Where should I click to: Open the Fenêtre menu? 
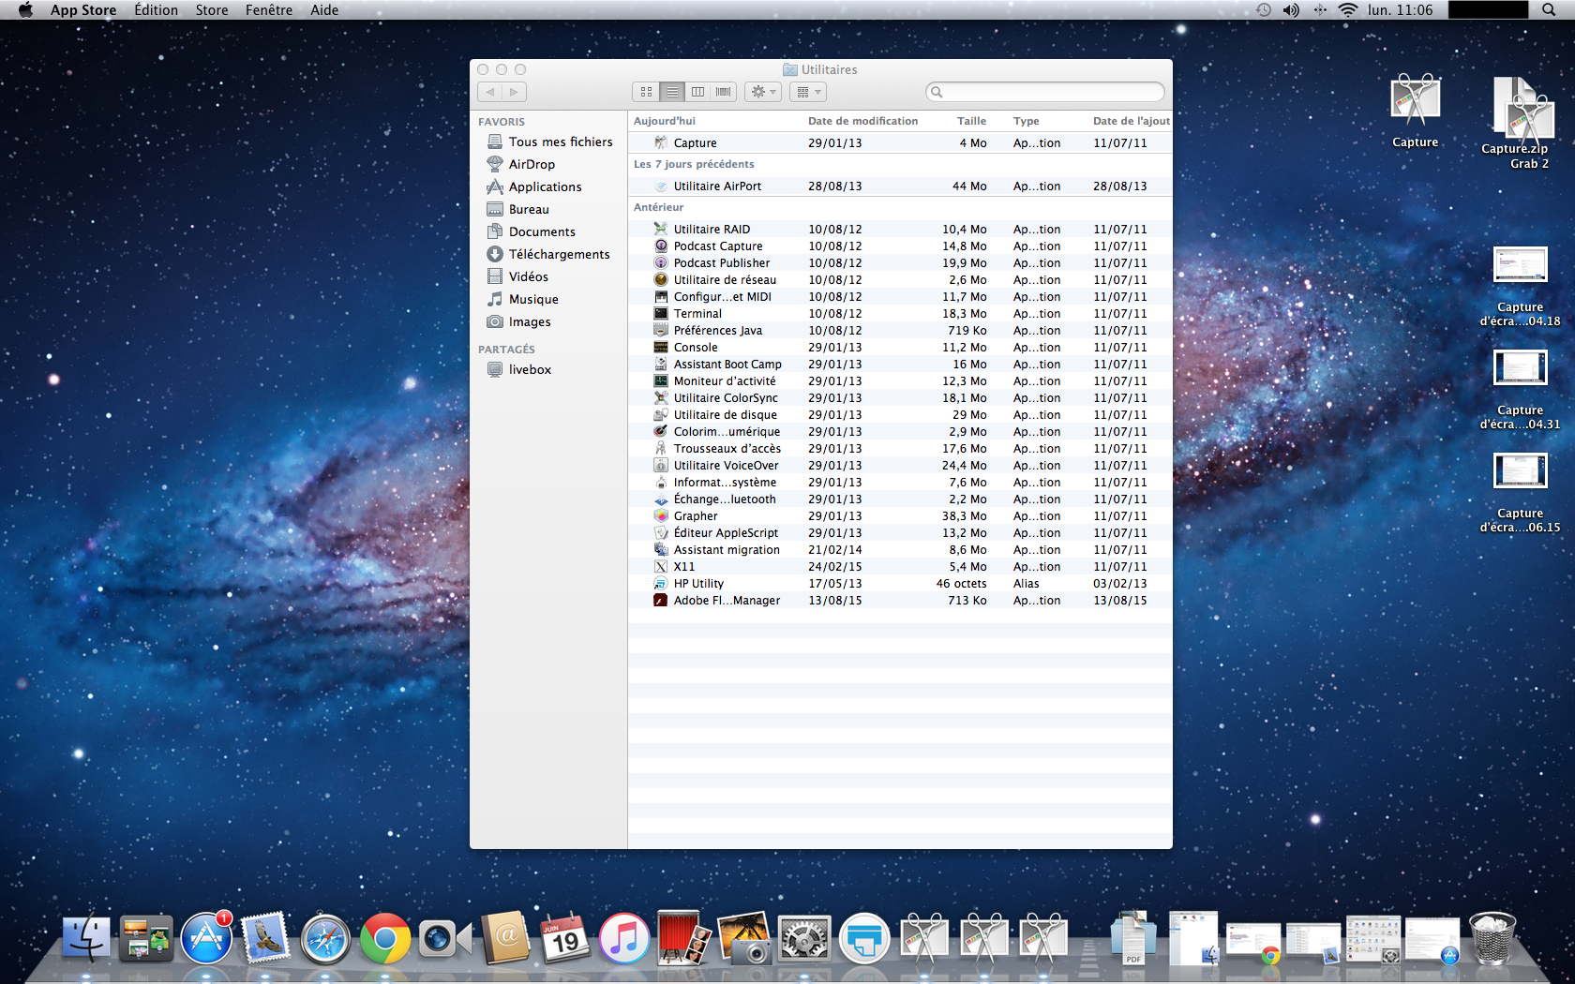(x=268, y=10)
